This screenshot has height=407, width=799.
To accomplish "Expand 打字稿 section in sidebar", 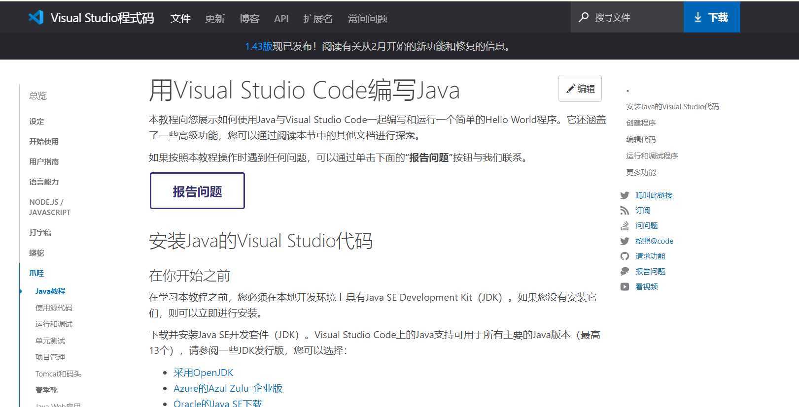I will tap(40, 233).
